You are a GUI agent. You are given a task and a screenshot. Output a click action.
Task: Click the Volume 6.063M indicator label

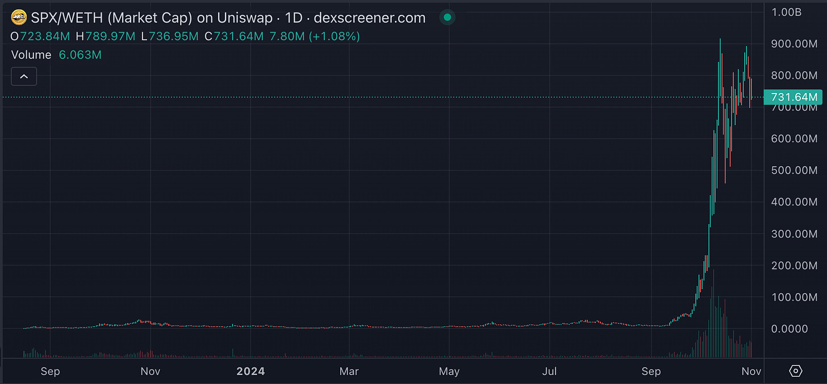pos(56,55)
